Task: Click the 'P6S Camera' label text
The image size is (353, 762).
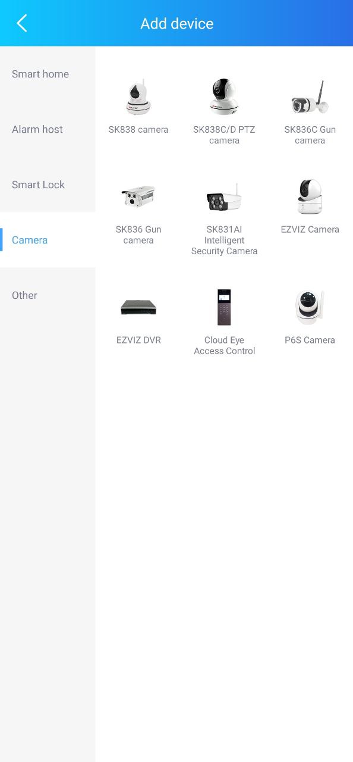Action: click(310, 341)
